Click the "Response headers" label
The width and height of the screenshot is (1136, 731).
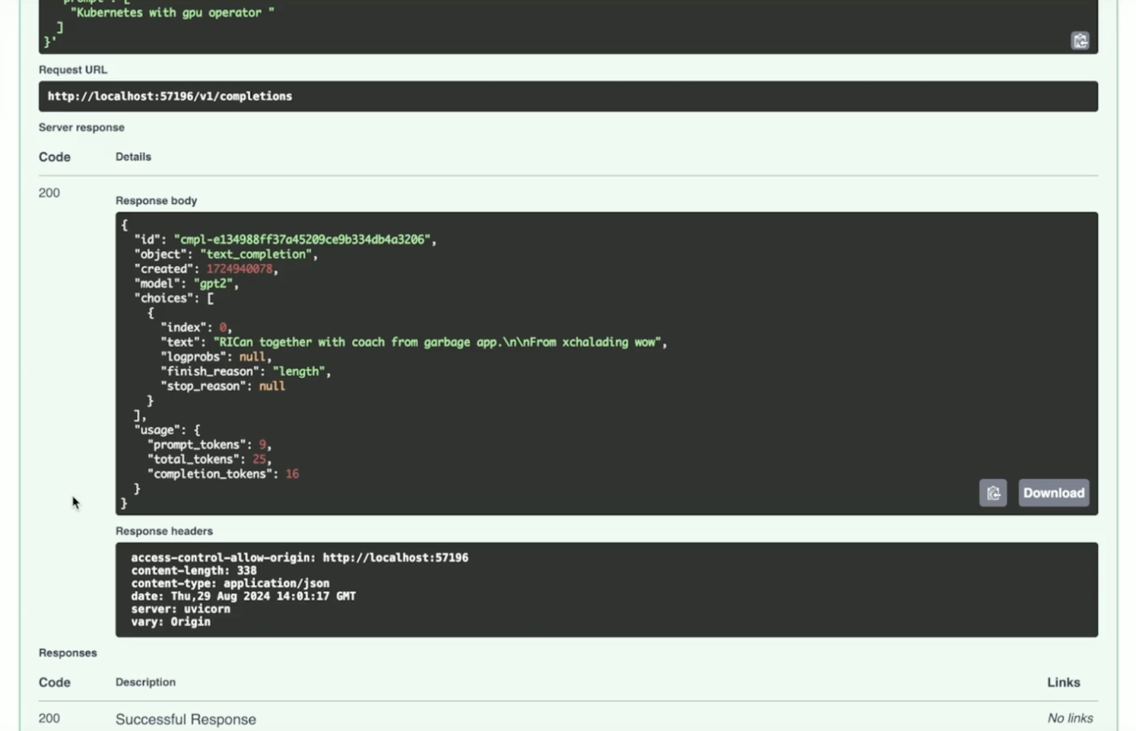click(x=164, y=531)
